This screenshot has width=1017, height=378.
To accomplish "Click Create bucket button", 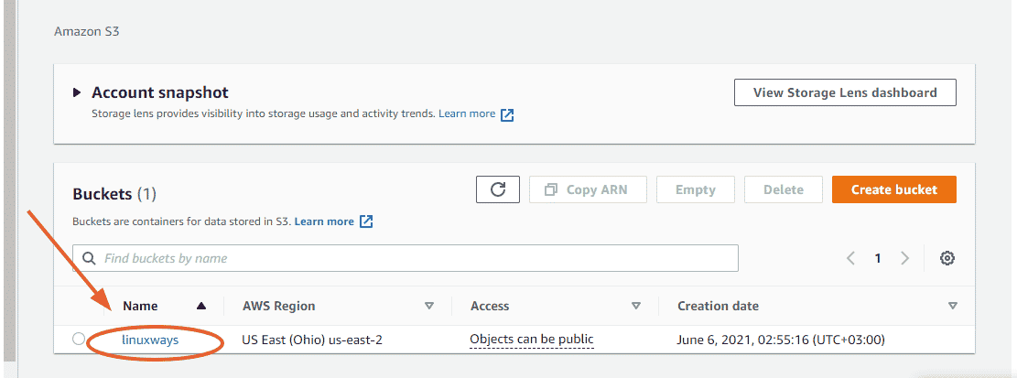I will tap(893, 189).
